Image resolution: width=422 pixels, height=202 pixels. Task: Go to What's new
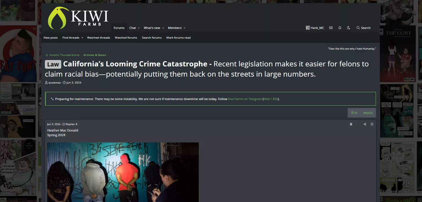(152, 28)
